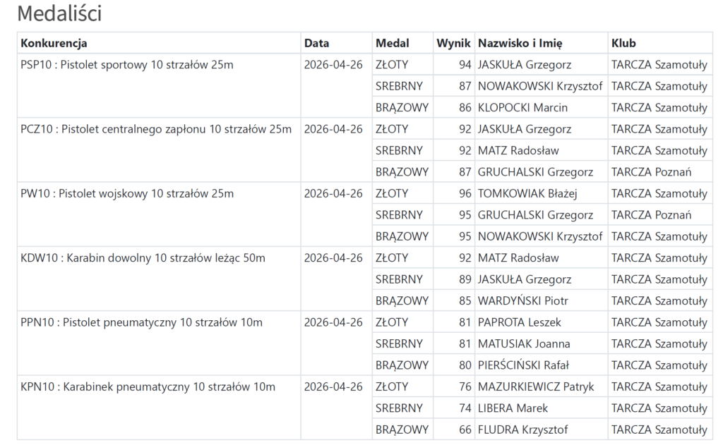Click the name MATUSIAK Joanna
Image resolution: width=723 pixels, height=445 pixels.
[x=524, y=344]
